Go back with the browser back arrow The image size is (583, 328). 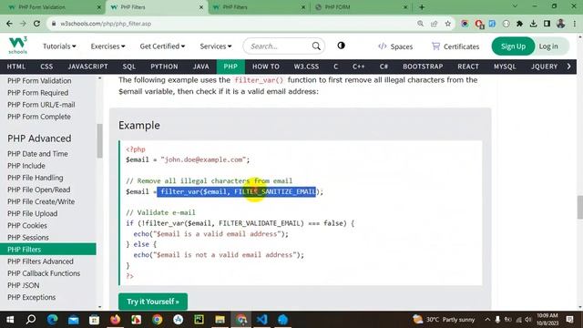[9, 24]
